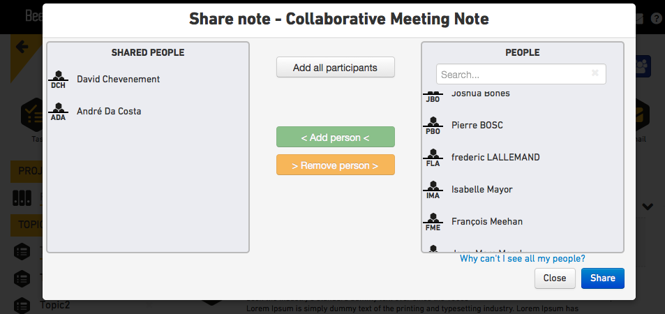Click frederic LALLEMAND's FLA avatar icon
This screenshot has width=665, height=314.
(433, 158)
